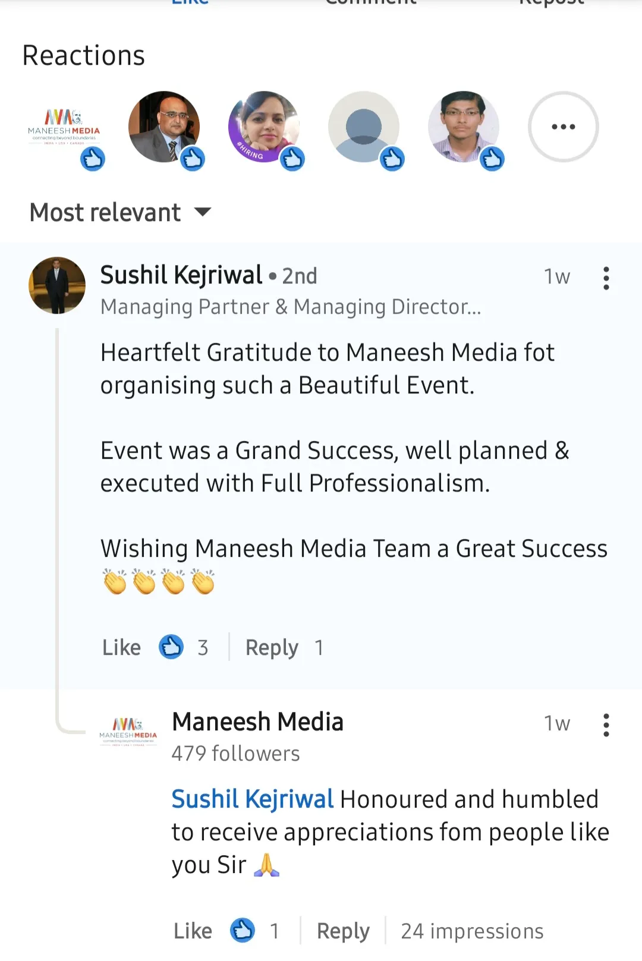The width and height of the screenshot is (642, 961).
Task: Click thumbs-up reaction icon on Sushil's comment
Action: pyautogui.click(x=171, y=647)
